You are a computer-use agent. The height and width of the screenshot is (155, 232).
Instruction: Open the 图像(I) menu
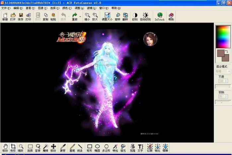pyautogui.click(x=43, y=8)
